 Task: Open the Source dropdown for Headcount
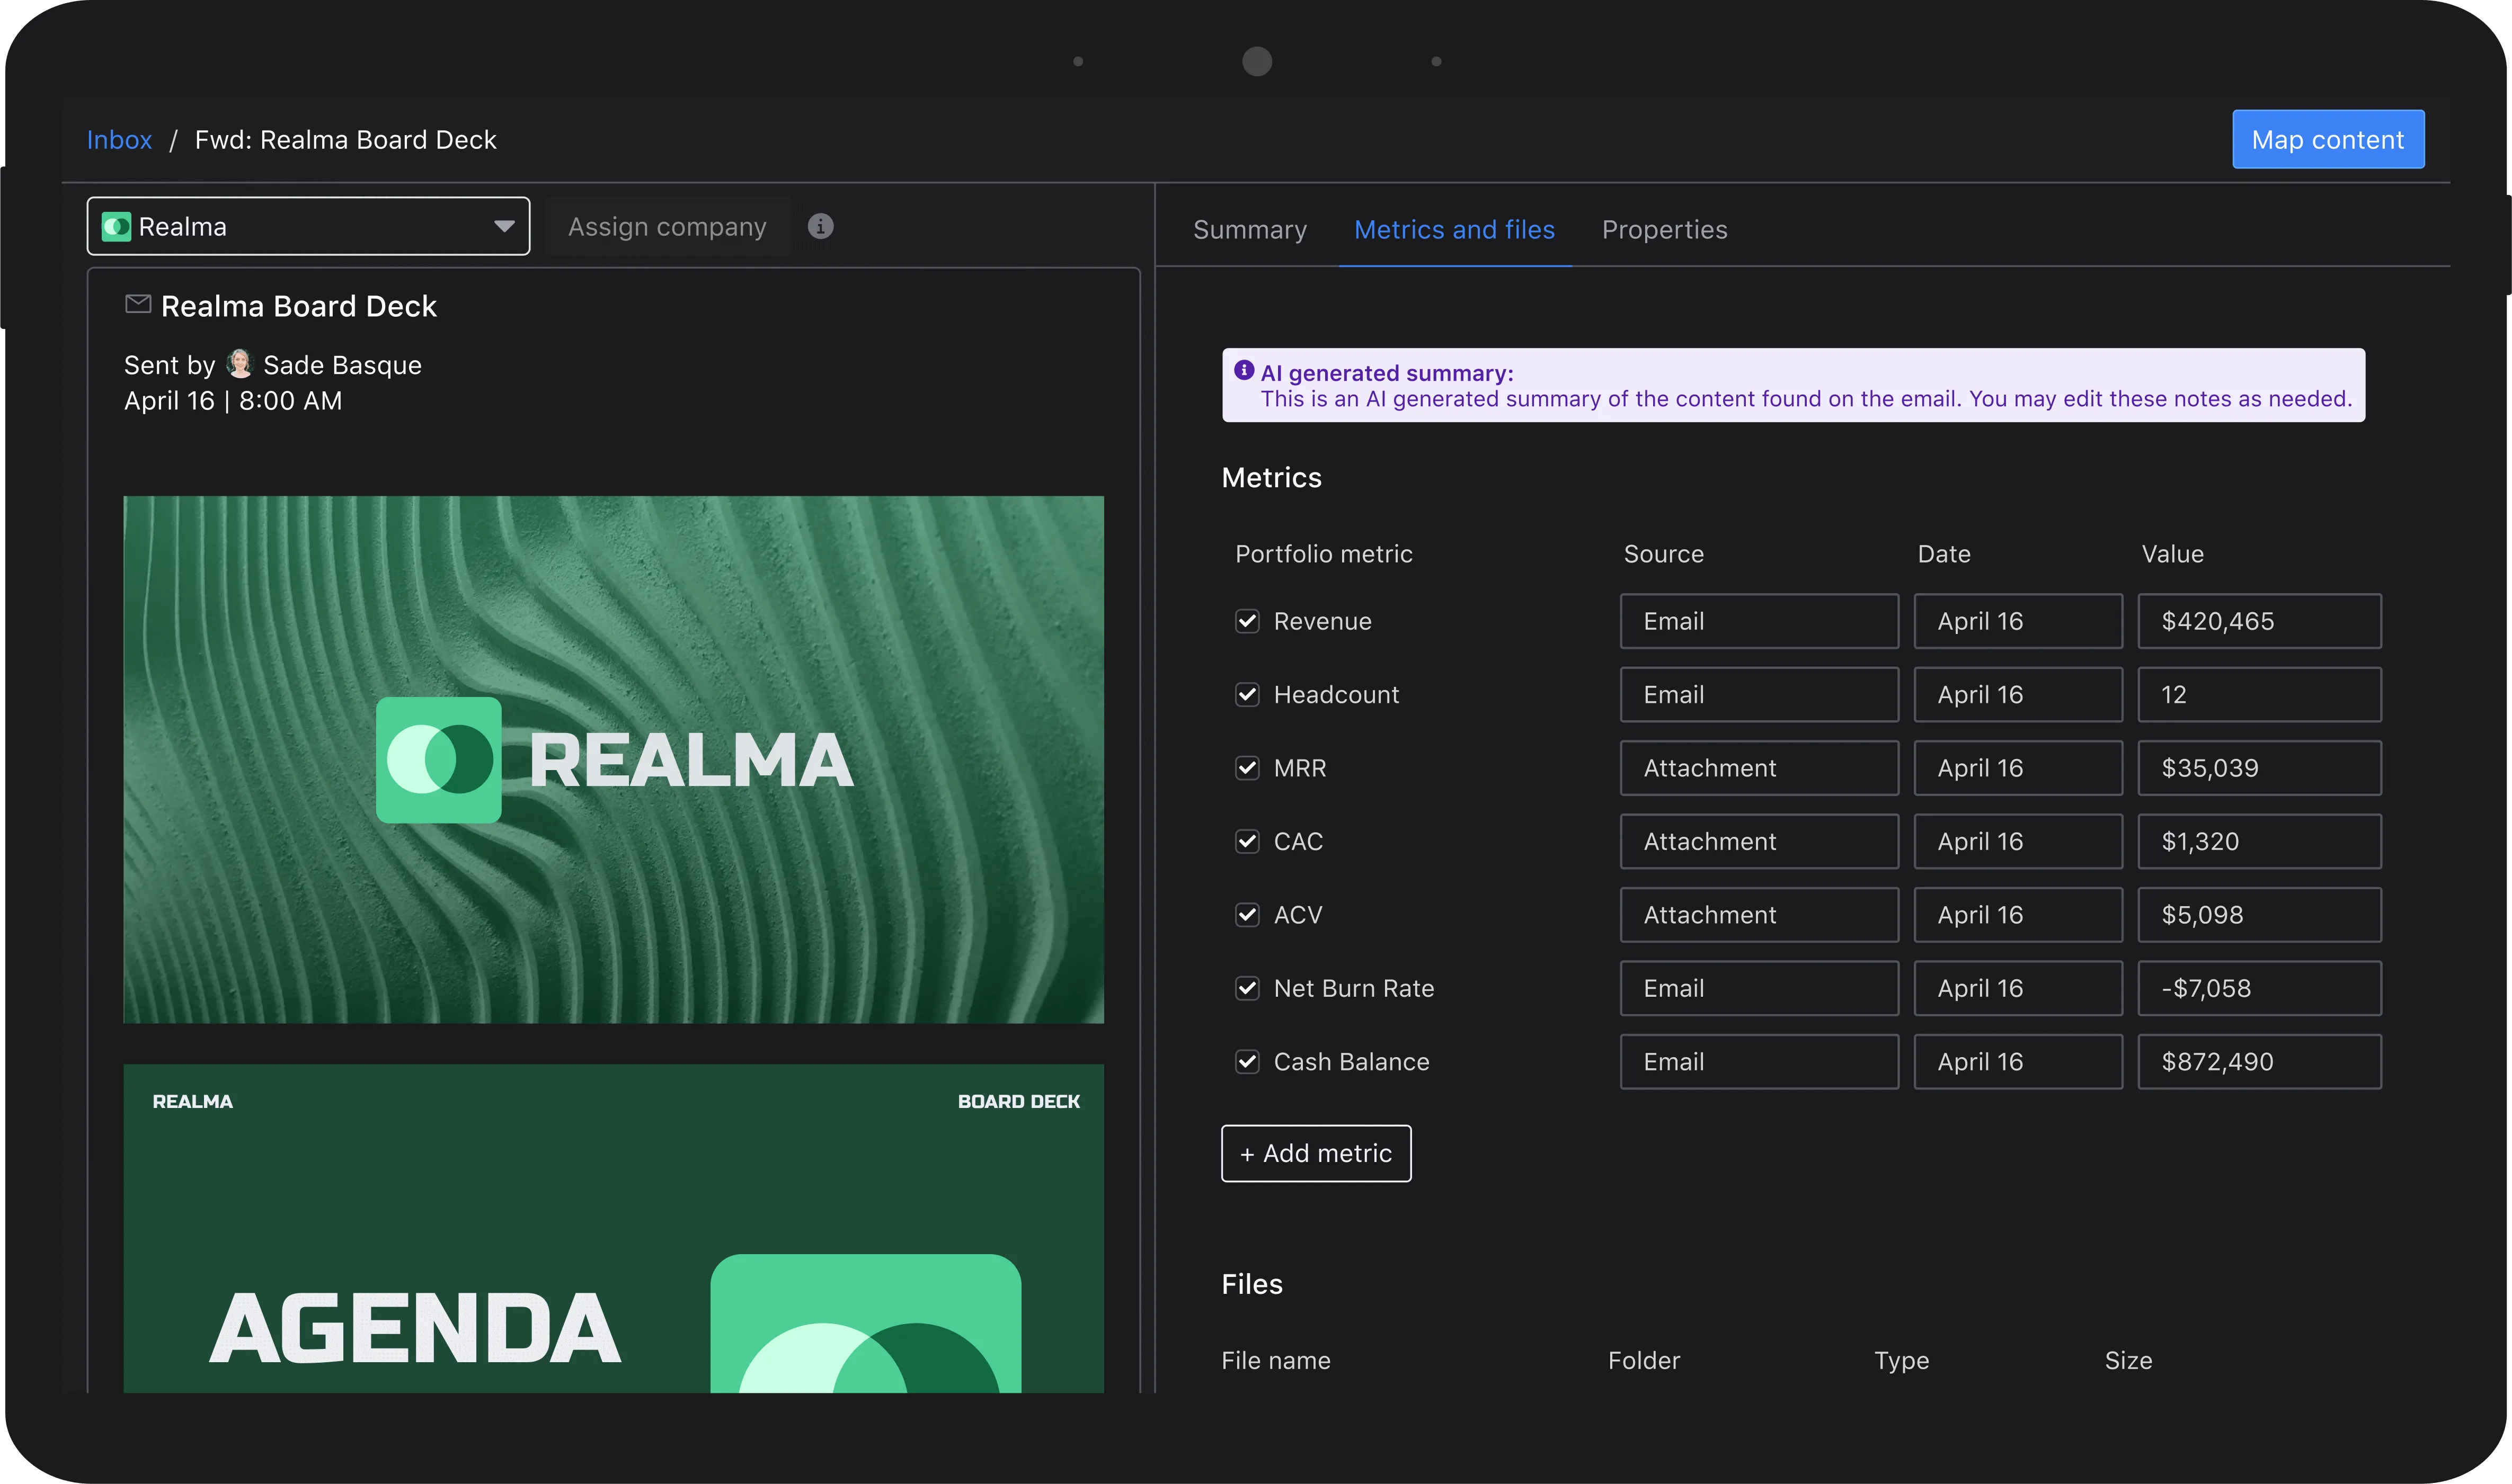pos(1759,695)
